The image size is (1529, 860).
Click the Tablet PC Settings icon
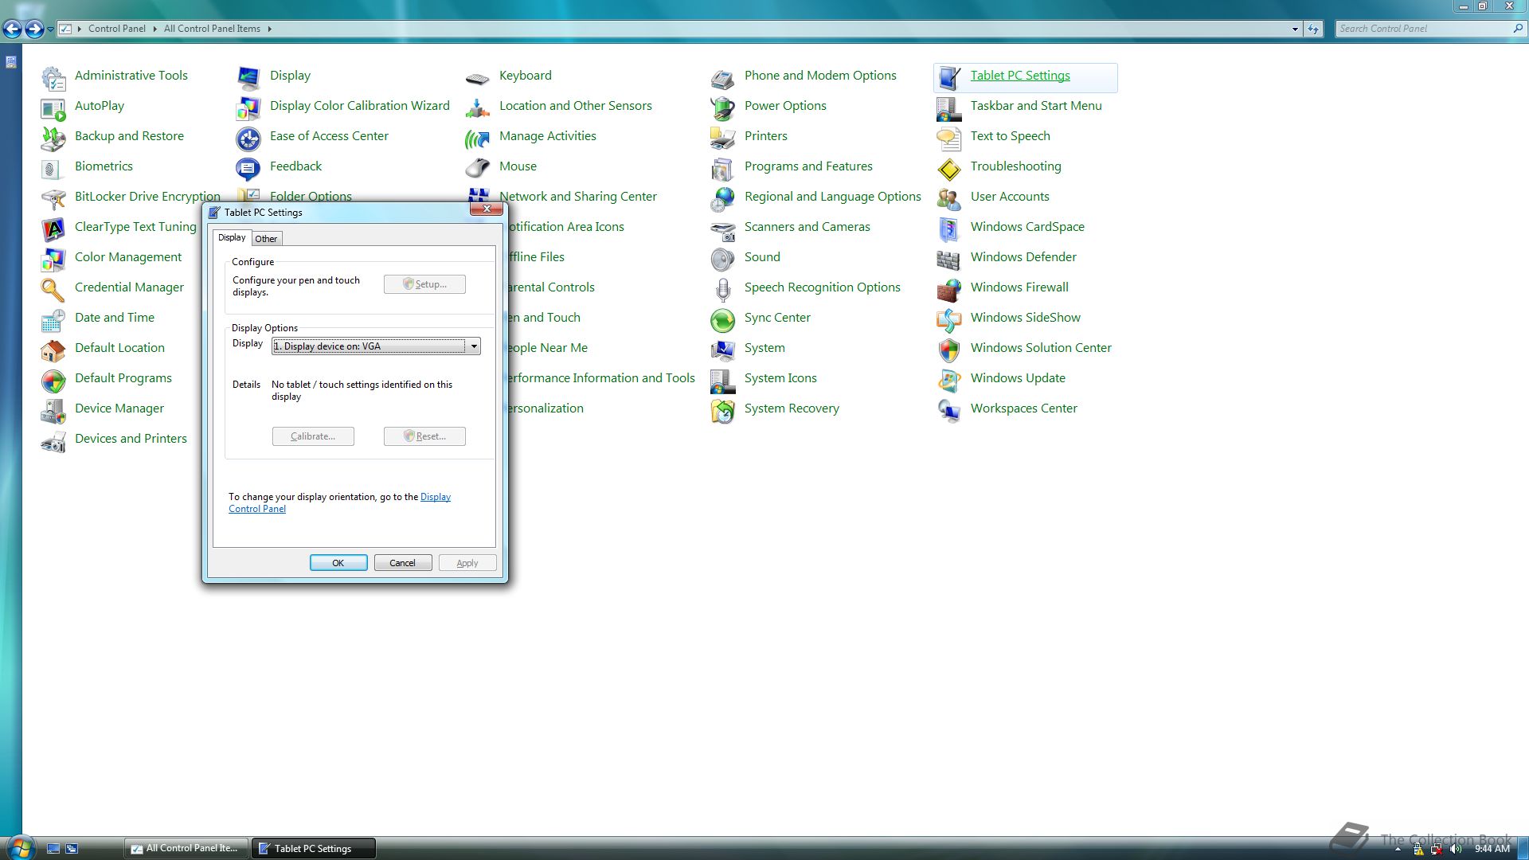coord(949,77)
